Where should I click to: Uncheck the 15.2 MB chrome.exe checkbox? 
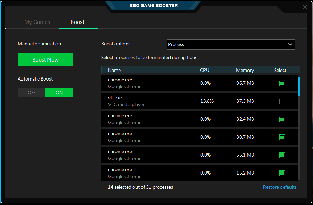pos(282,173)
